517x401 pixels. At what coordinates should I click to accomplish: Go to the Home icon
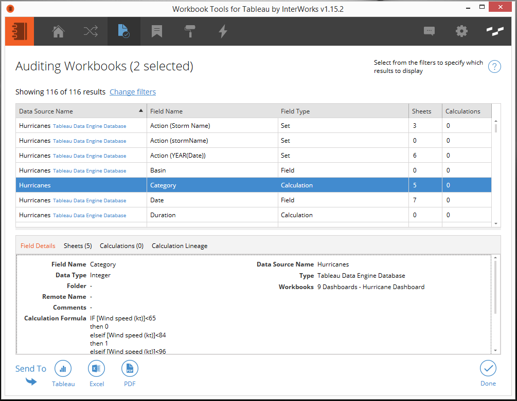pos(58,32)
